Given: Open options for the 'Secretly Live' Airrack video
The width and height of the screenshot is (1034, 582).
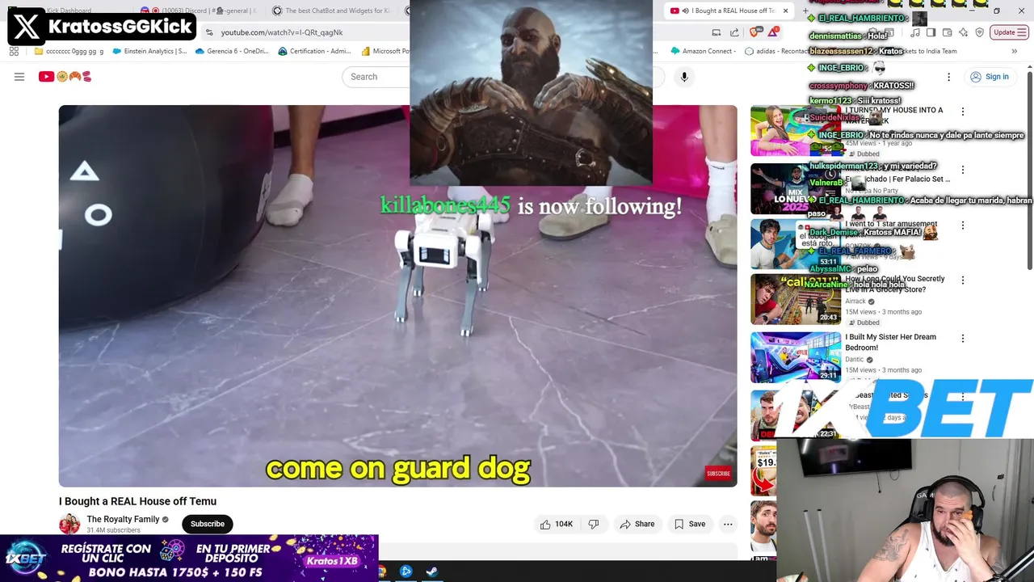Looking at the screenshot, I should (x=962, y=280).
